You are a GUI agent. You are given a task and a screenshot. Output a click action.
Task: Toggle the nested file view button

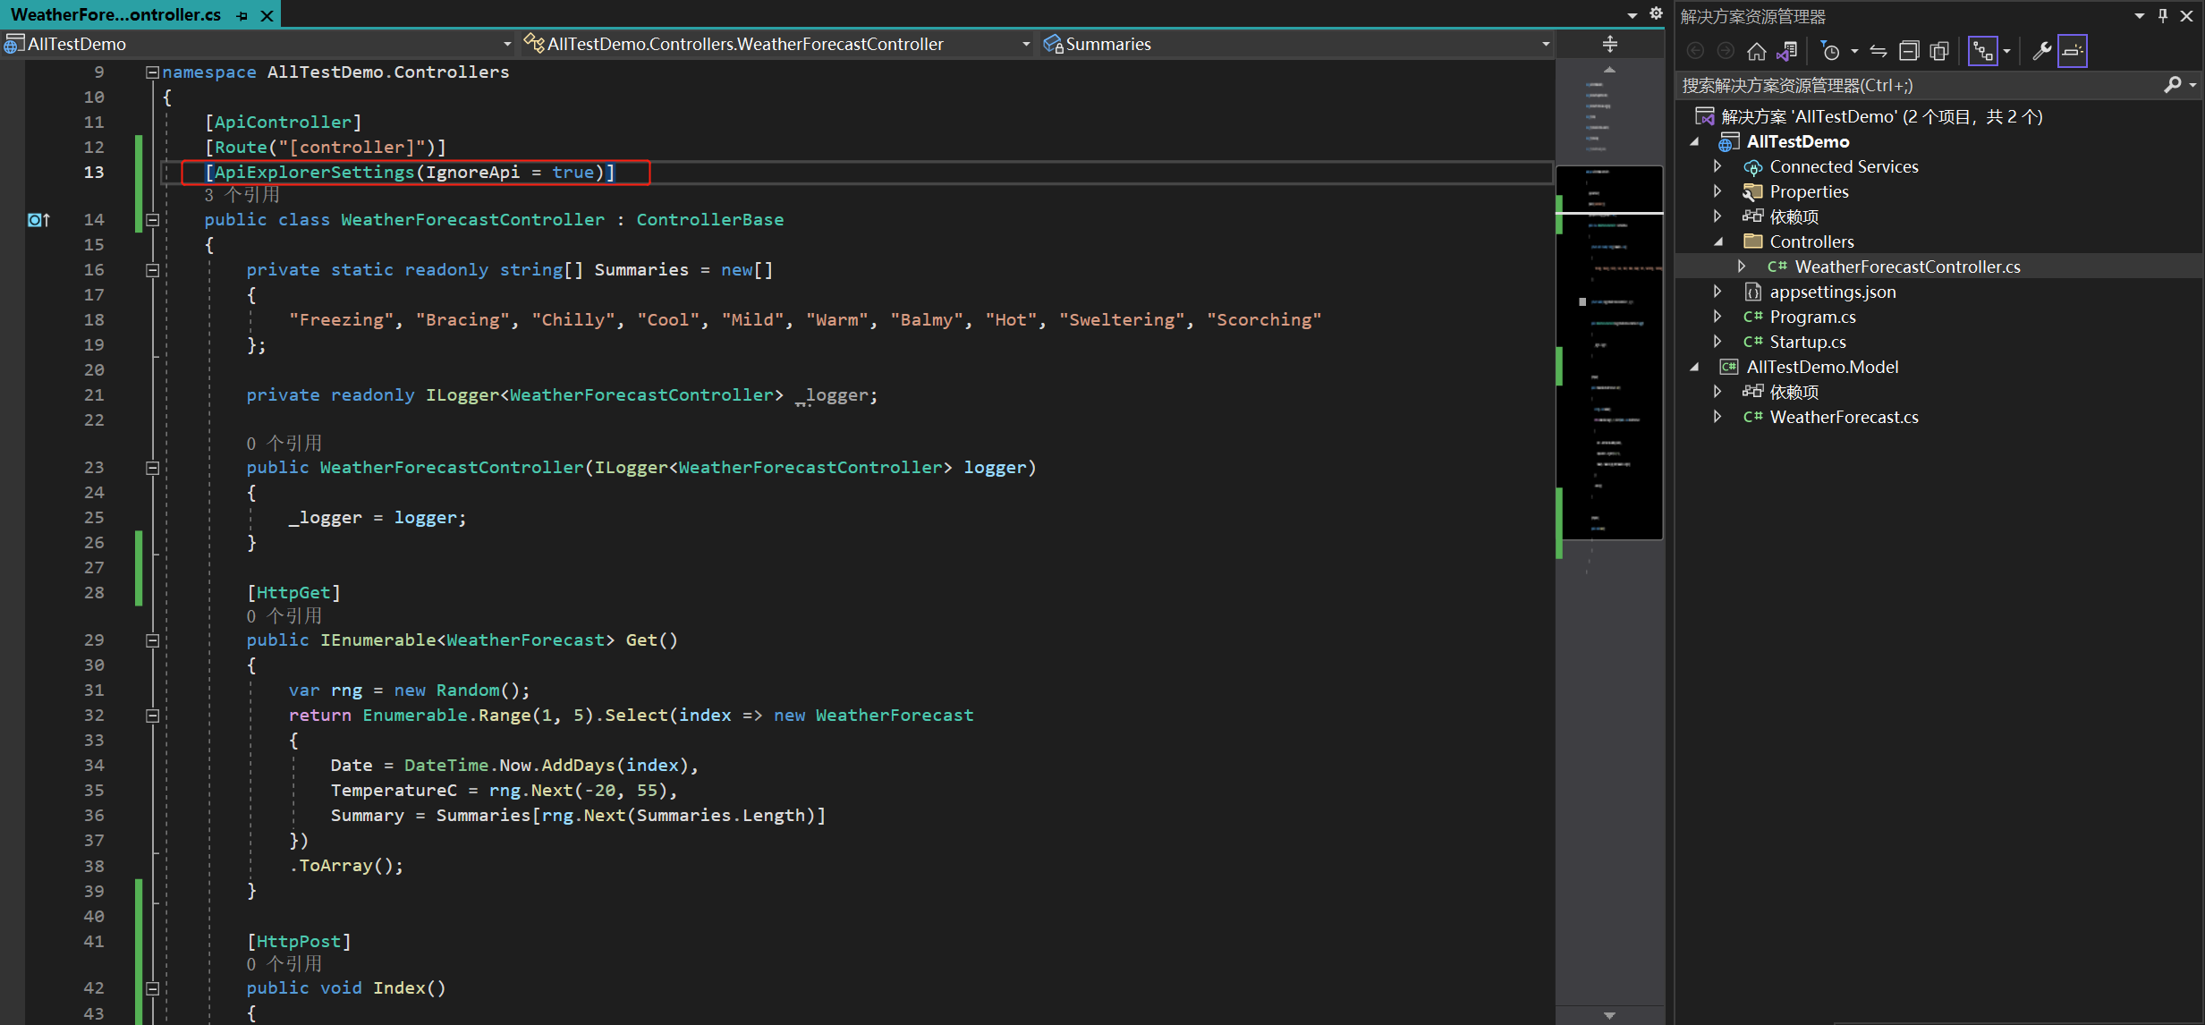coord(1982,51)
